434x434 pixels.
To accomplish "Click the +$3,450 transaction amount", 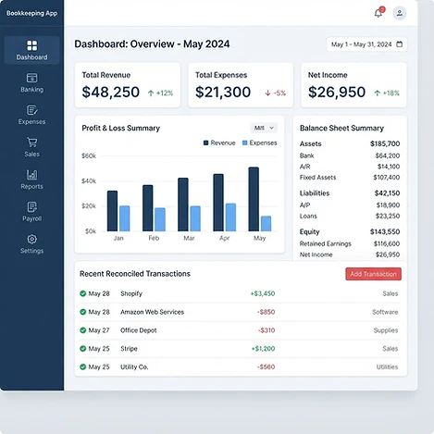I will (263, 293).
